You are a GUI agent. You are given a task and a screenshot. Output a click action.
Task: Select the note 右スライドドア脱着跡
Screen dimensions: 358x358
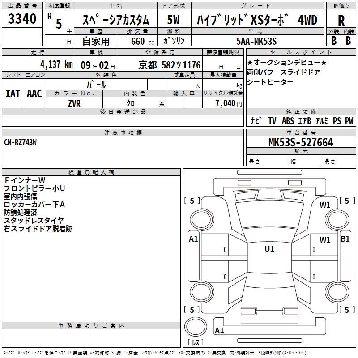38,229
